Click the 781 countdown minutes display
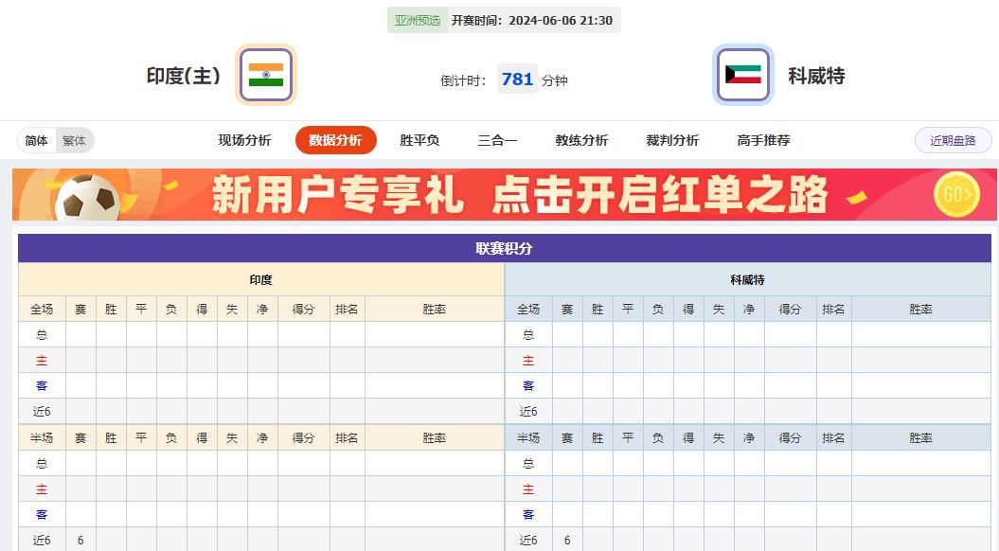This screenshot has height=551, width=999. click(517, 80)
